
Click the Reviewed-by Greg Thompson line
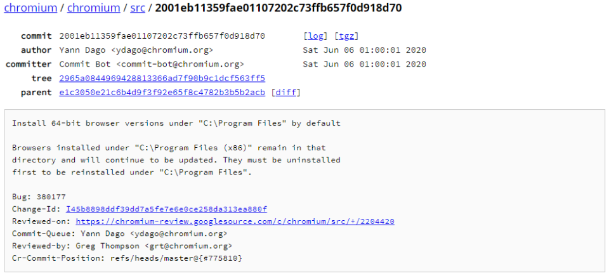coord(122,246)
